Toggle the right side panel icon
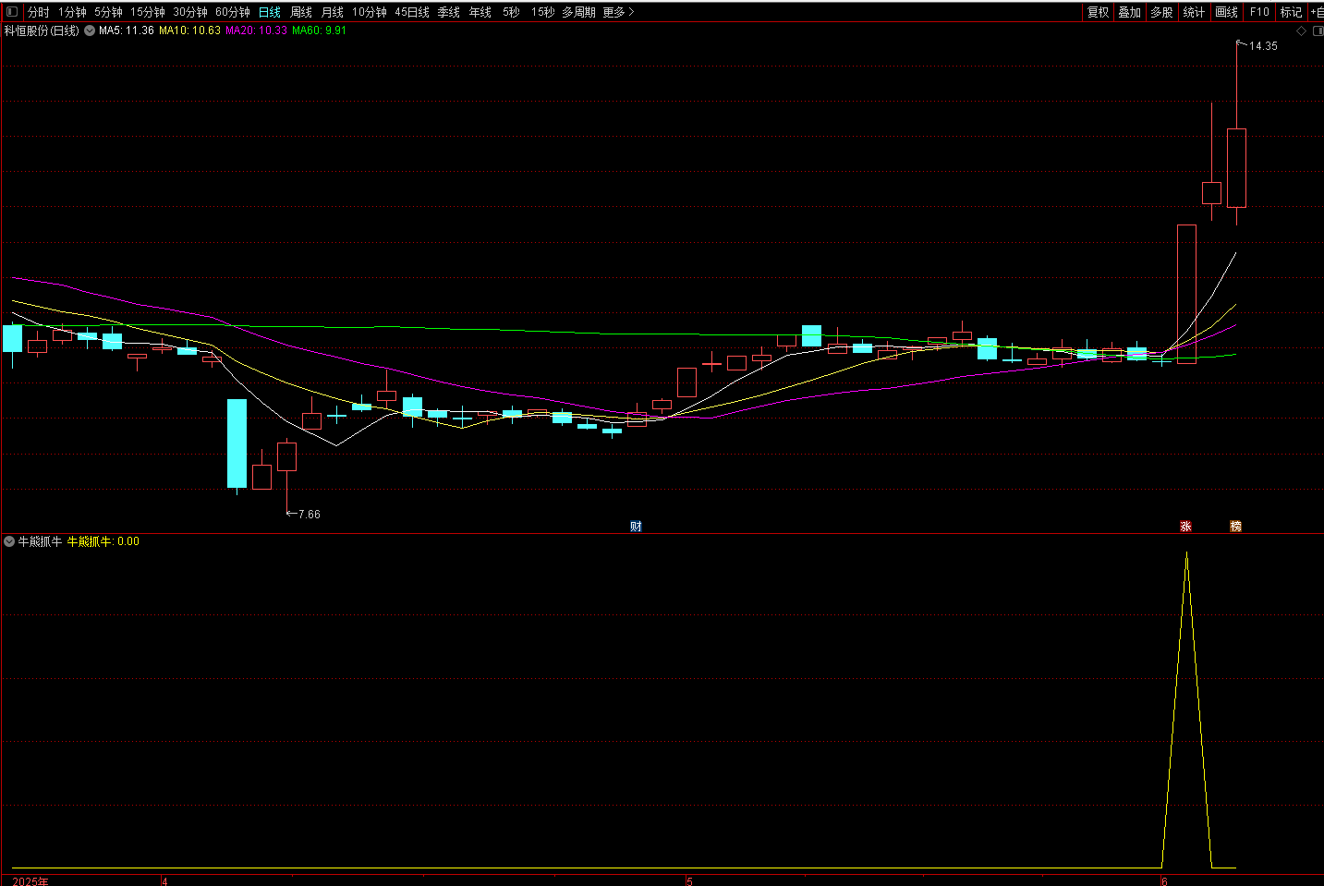The width and height of the screenshot is (1324, 886). coord(1318,30)
